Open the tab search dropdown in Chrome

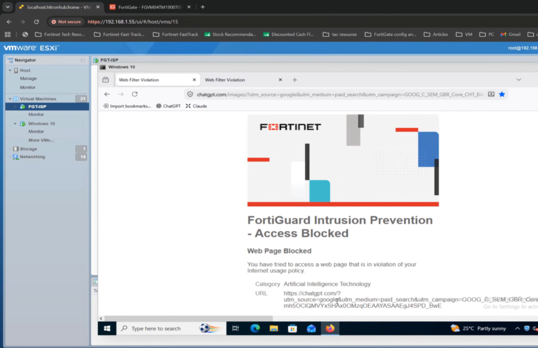pos(7,7)
